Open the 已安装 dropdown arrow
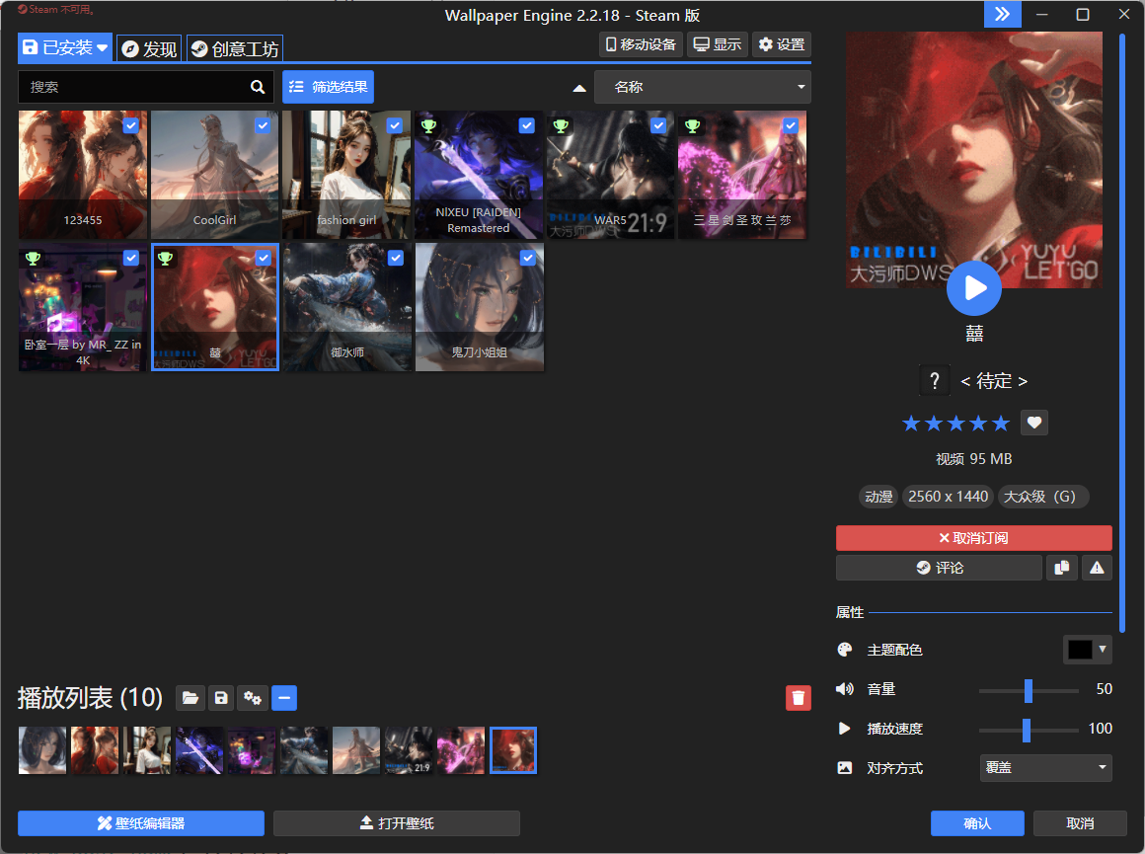Image resolution: width=1145 pixels, height=854 pixels. (x=103, y=48)
